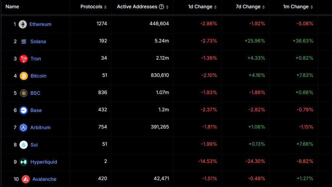Open the Avalanche chain link
332x187 pixels.
pyautogui.click(x=44, y=179)
